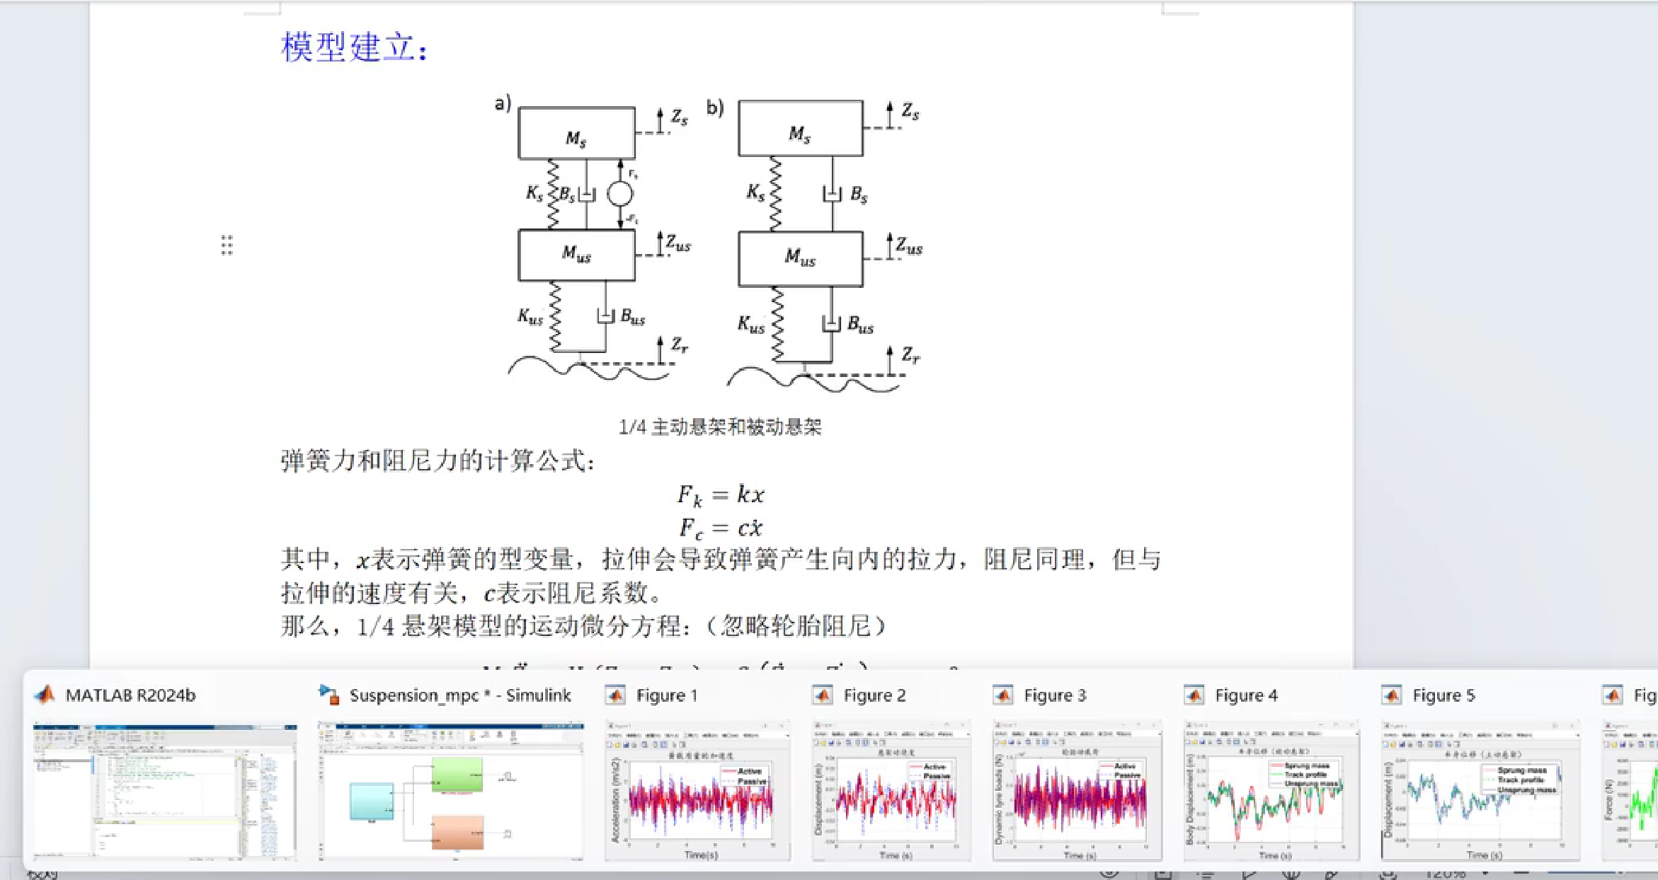Click the partially visible sixth figure icon
1658x880 pixels.
coord(1612,695)
